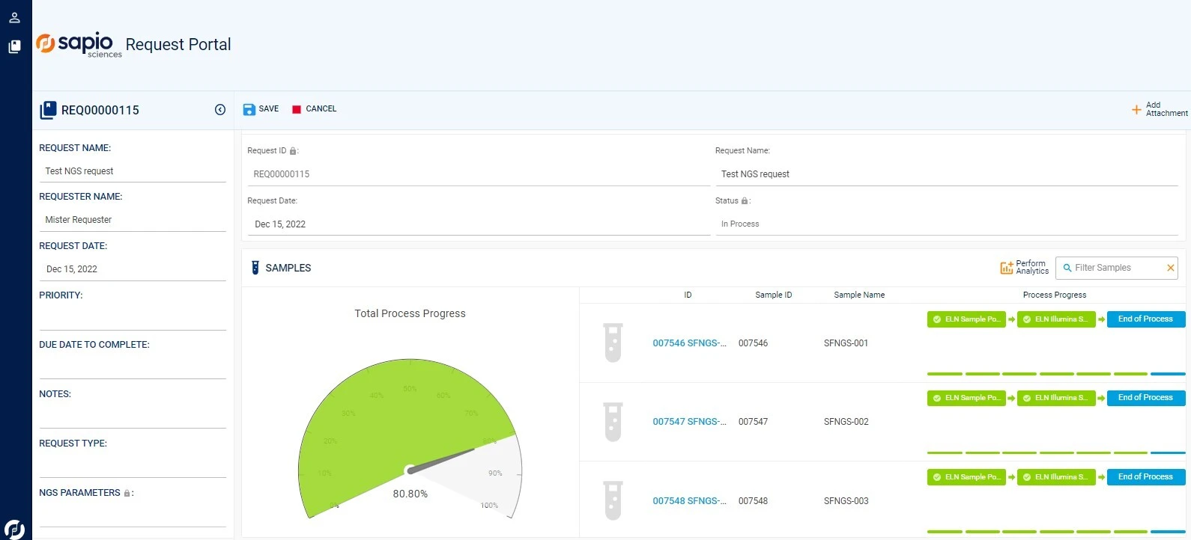The height and width of the screenshot is (540, 1191).
Task: Open sample link 007547 SFNGS-...
Action: pyautogui.click(x=689, y=422)
